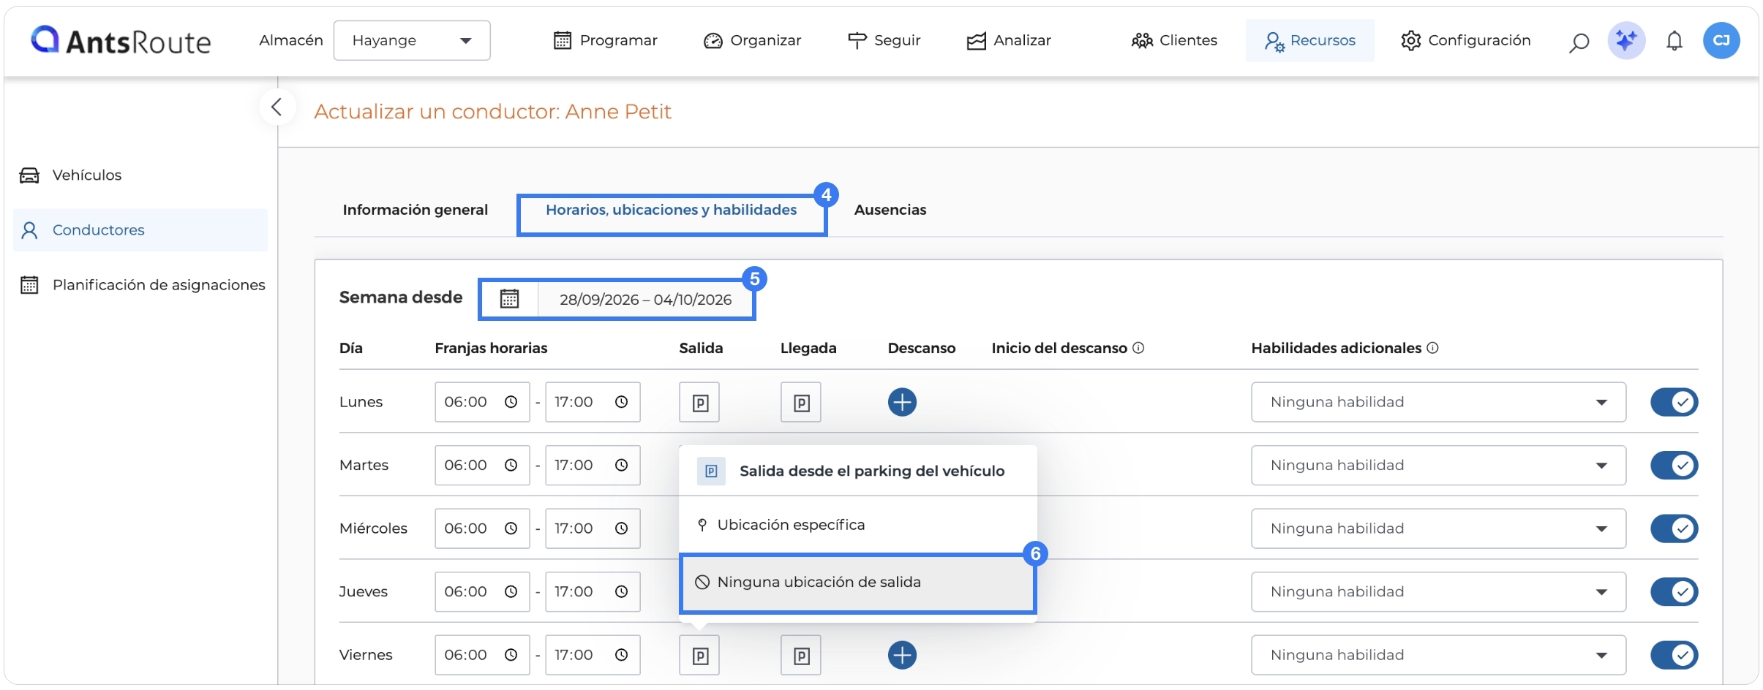Add a break for Lunes
Viewport: 1763px width, 690px height.
902,402
